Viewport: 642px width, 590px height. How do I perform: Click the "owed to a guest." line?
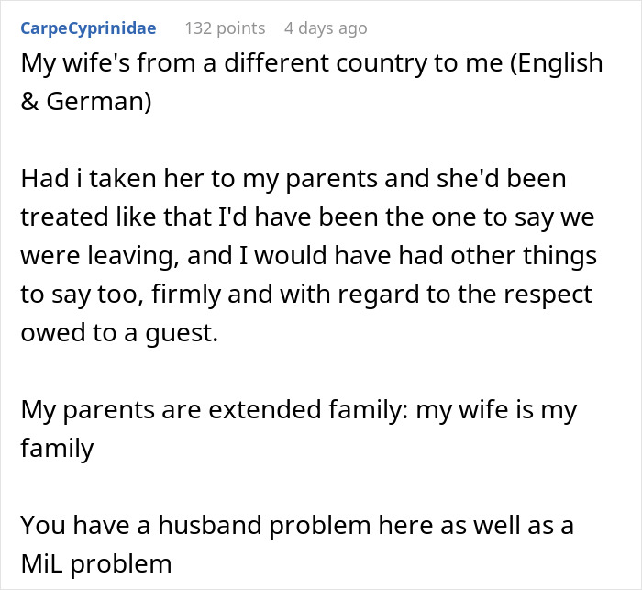120,333
